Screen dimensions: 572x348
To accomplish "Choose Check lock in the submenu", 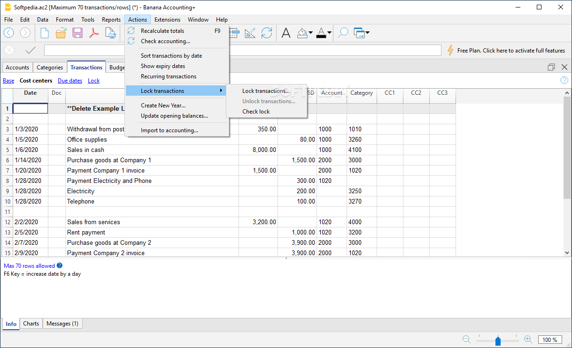I will tap(266, 112).
